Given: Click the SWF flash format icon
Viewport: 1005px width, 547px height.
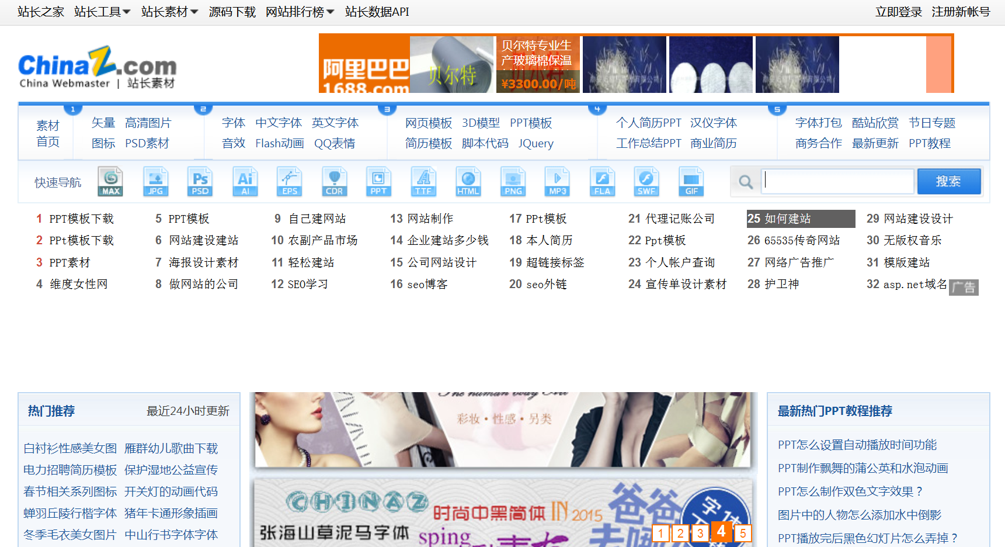Looking at the screenshot, I should (646, 182).
